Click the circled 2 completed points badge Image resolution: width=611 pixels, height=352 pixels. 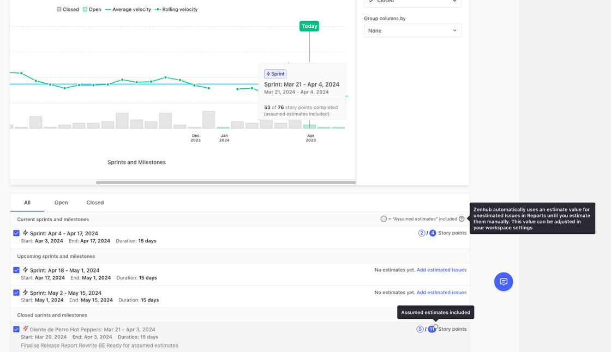point(422,233)
